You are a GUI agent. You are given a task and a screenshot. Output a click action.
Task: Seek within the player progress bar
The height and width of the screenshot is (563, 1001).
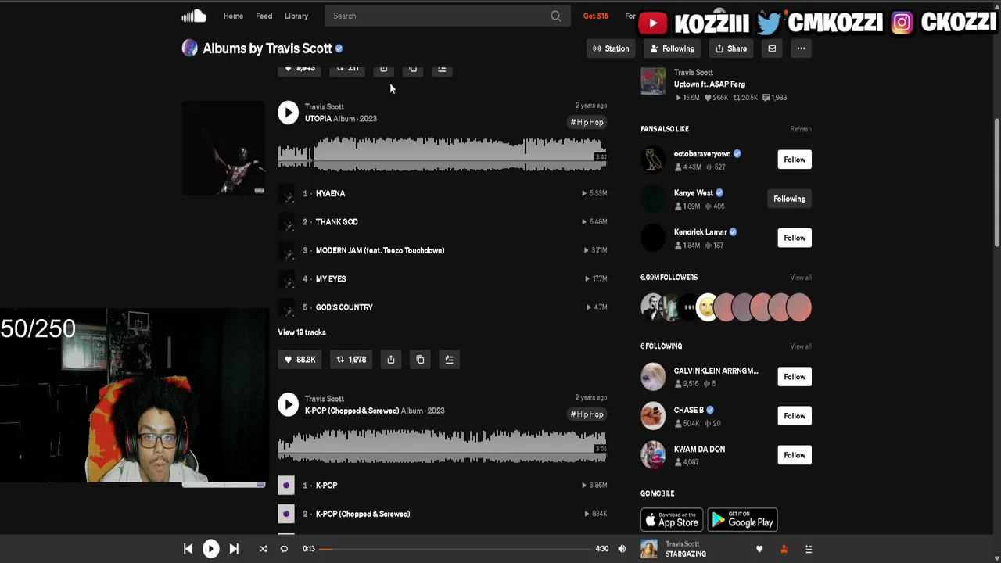point(456,549)
